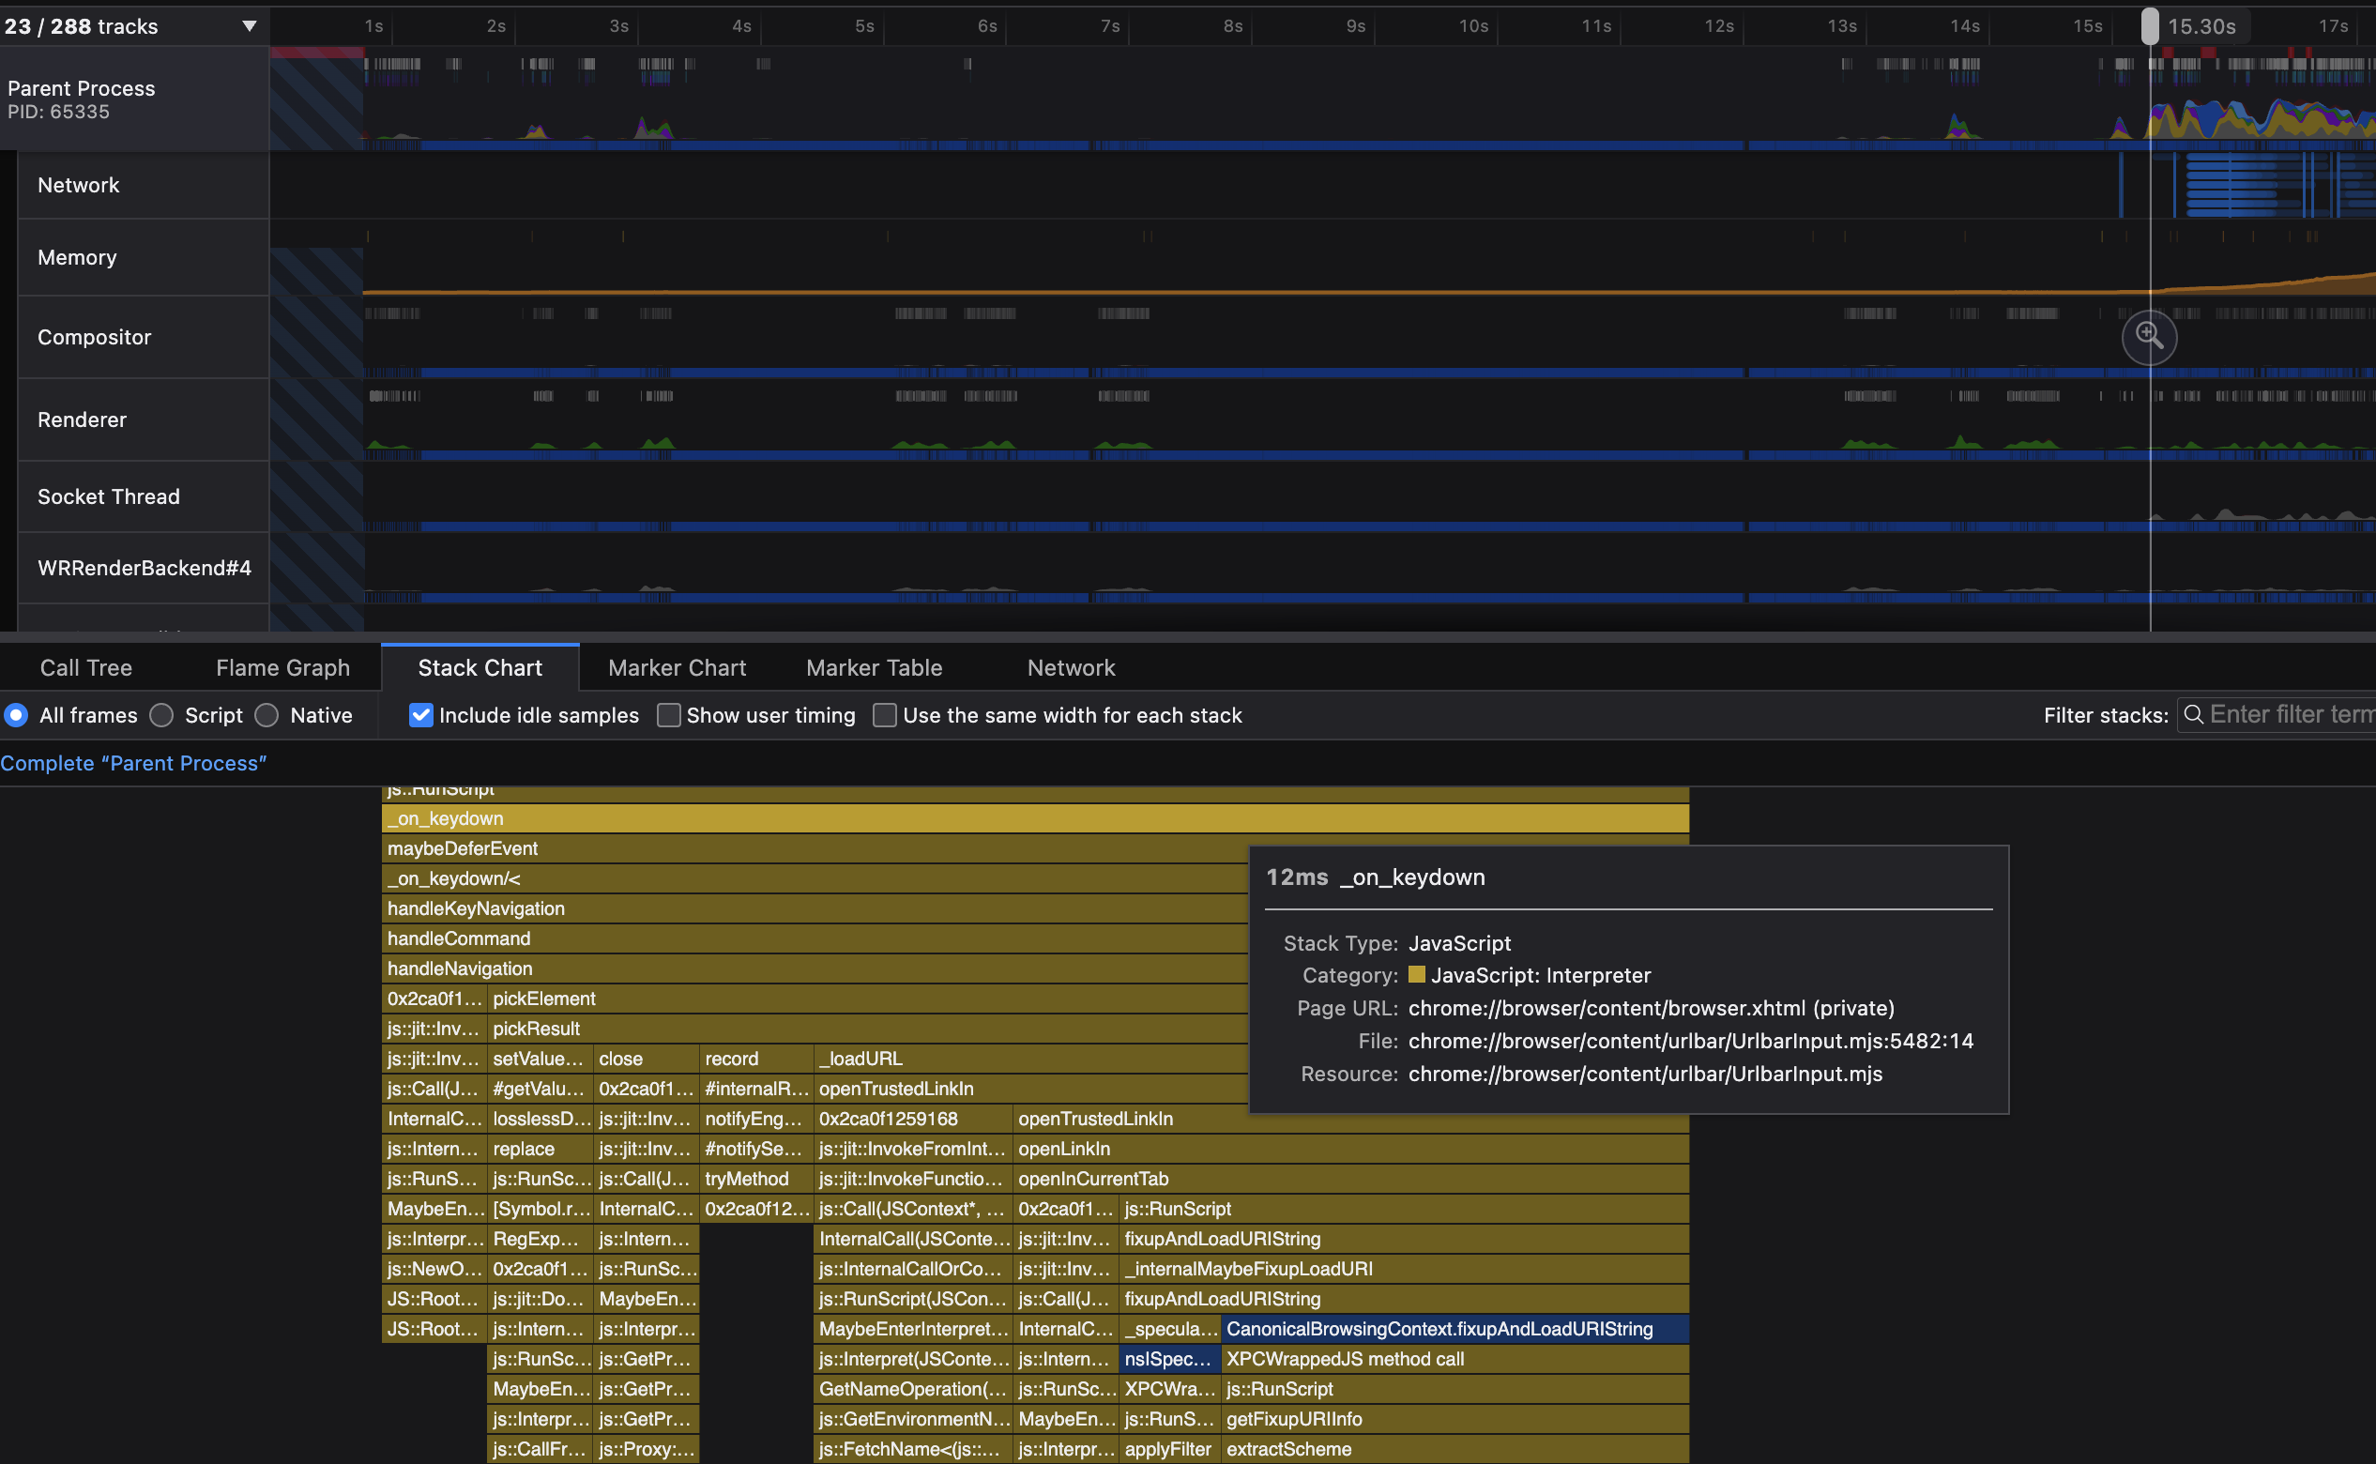Click XPCWrappedJS method call frame
Viewport: 2376px width, 1464px height.
click(1455, 1360)
